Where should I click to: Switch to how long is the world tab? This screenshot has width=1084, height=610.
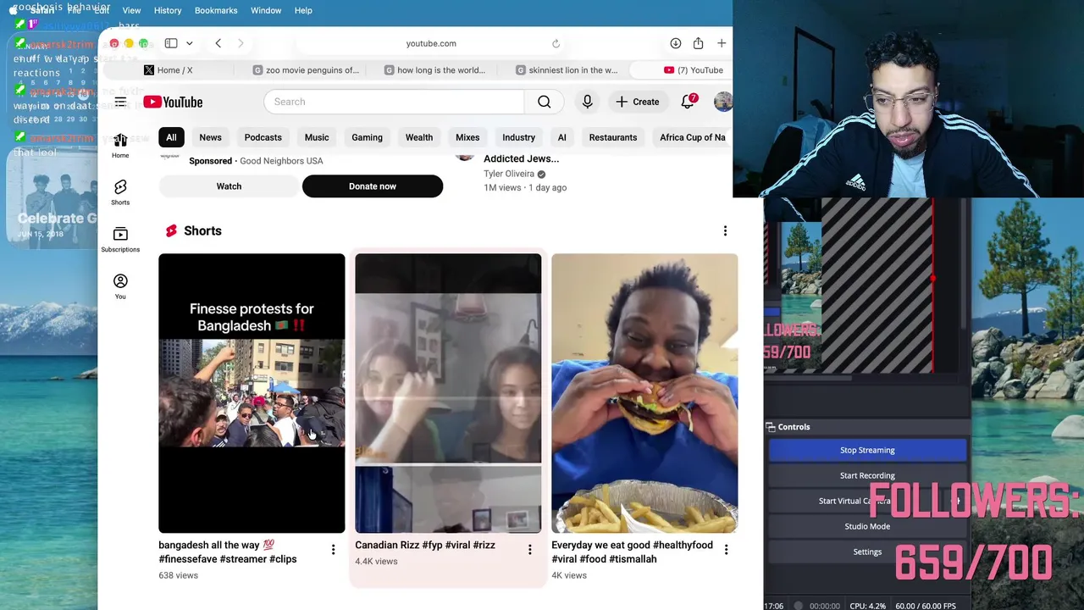coord(434,70)
